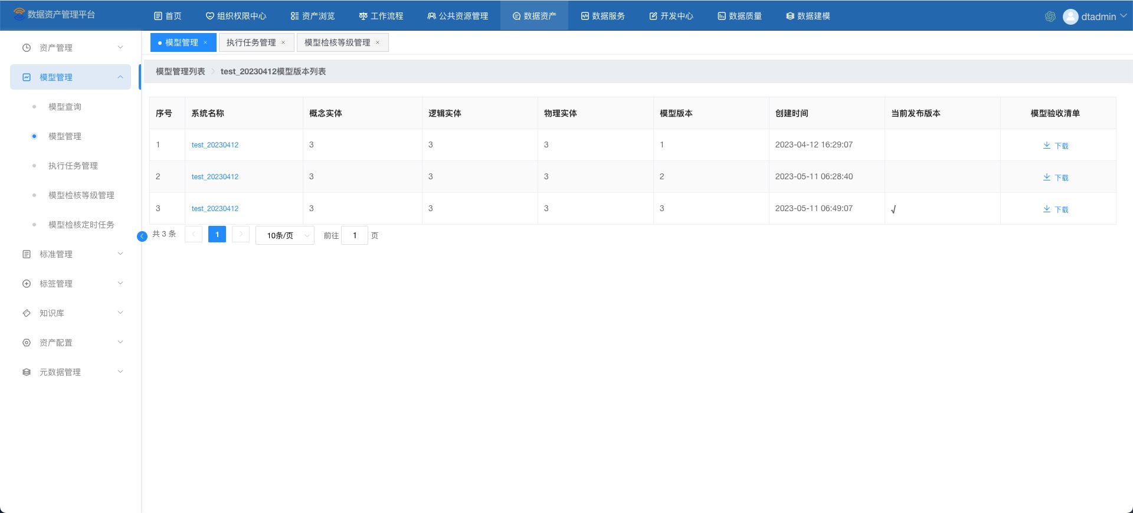Download acceptance list for version 2
This screenshot has width=1133, height=513.
tap(1055, 177)
